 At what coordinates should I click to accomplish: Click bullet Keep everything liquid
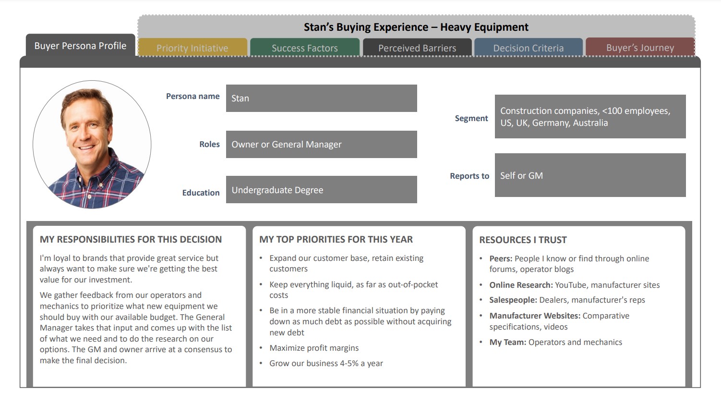tap(353, 290)
